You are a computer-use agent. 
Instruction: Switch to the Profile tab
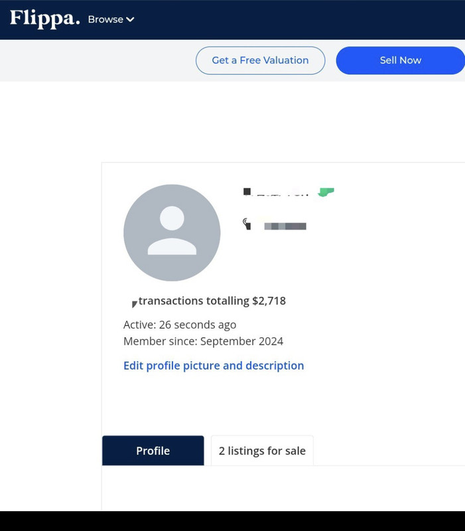(x=153, y=451)
